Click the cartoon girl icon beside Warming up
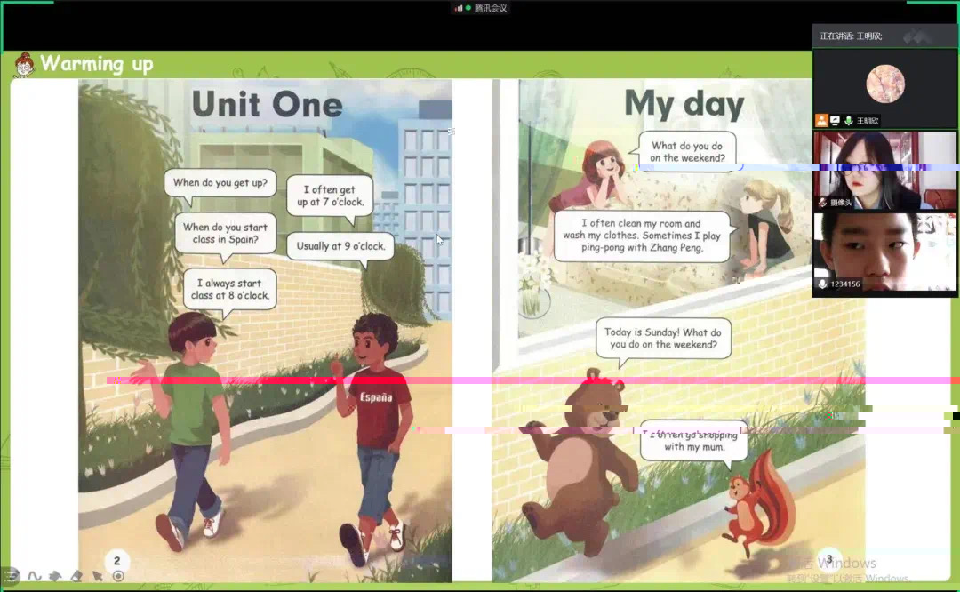The width and height of the screenshot is (960, 592). point(25,64)
